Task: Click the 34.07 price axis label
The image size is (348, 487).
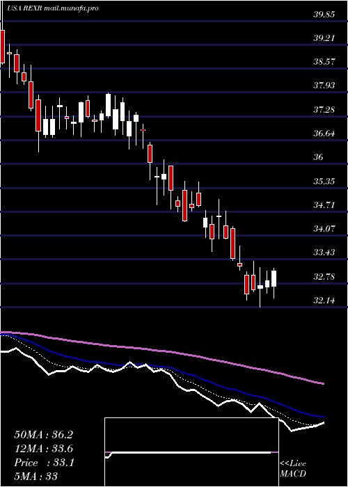Action: (x=324, y=229)
